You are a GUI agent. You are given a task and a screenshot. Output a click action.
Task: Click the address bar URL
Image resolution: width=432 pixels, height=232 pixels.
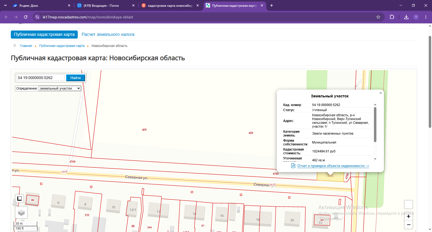[88, 17]
